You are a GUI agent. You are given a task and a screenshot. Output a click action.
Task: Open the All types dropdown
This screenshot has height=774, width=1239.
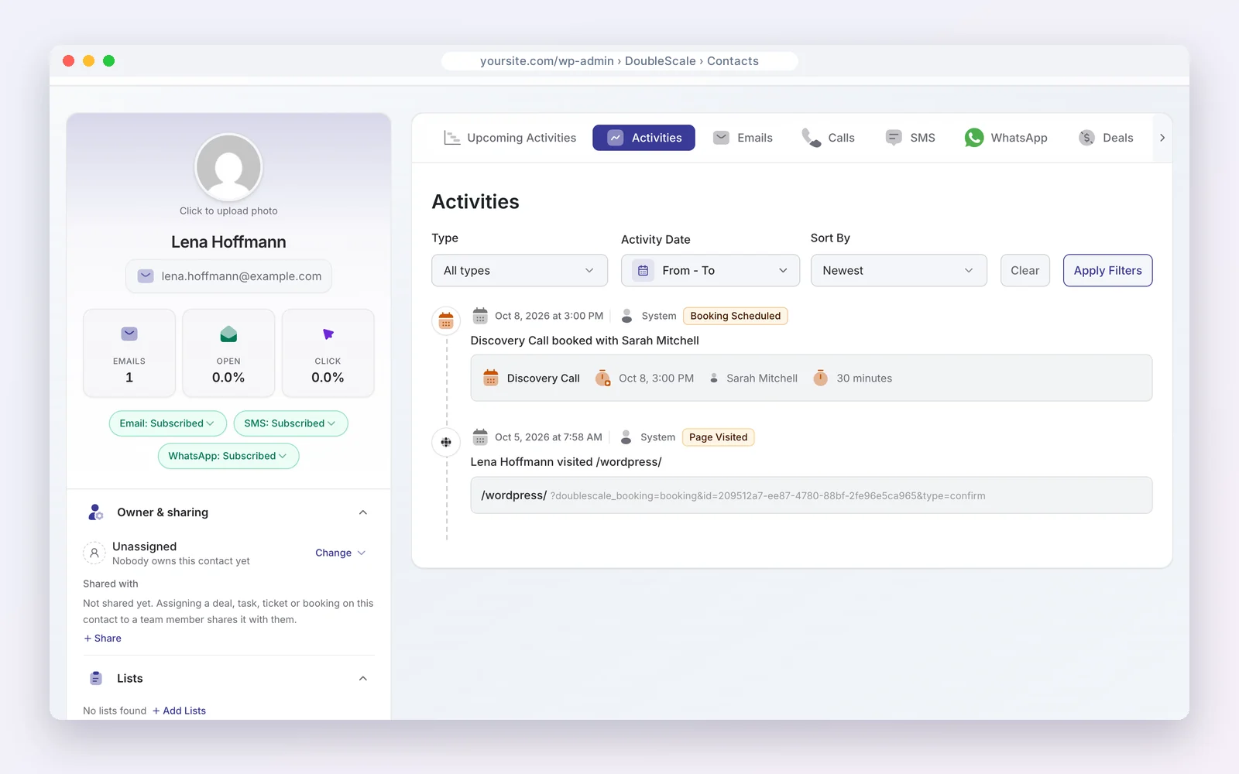point(520,271)
